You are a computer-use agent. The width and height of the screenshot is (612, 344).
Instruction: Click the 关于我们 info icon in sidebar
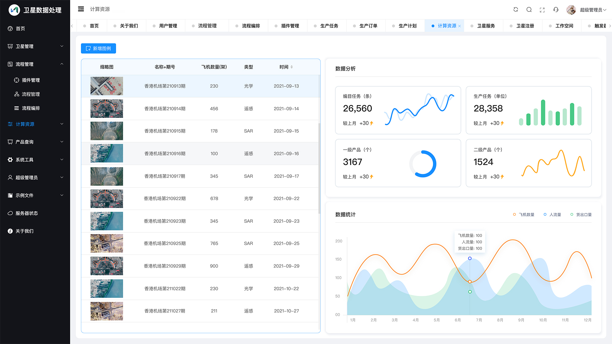[x=10, y=231]
